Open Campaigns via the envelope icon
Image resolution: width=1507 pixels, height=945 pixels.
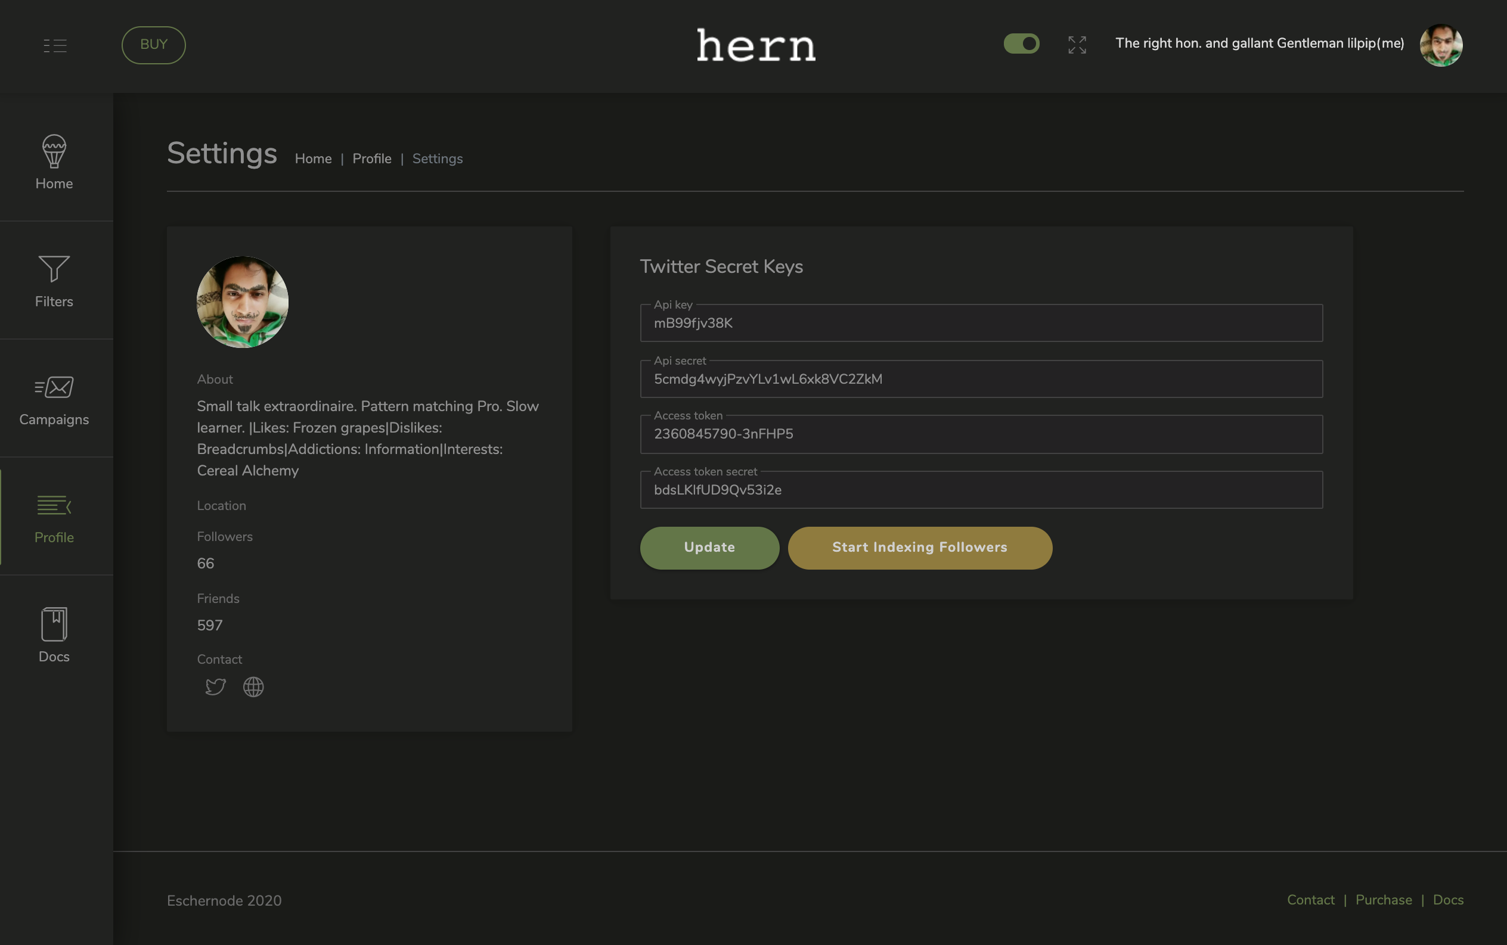[54, 387]
